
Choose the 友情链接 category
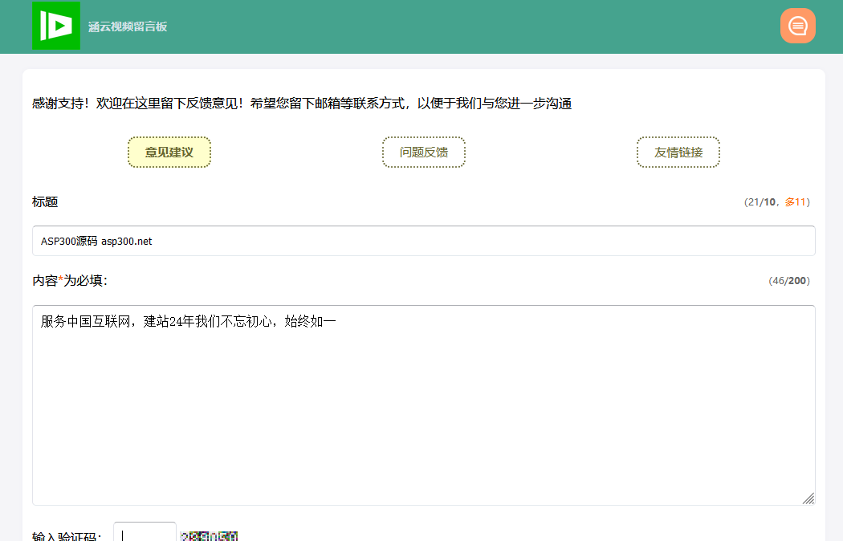[x=678, y=153]
